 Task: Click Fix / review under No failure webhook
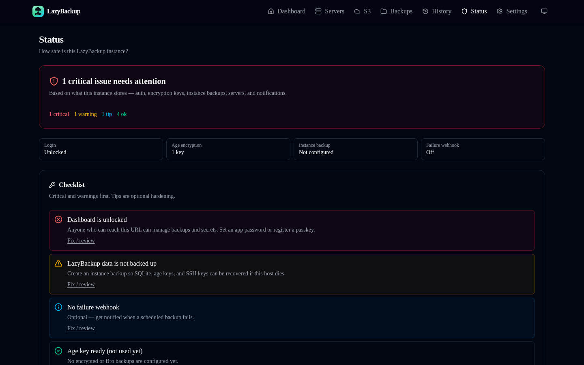[81, 328]
